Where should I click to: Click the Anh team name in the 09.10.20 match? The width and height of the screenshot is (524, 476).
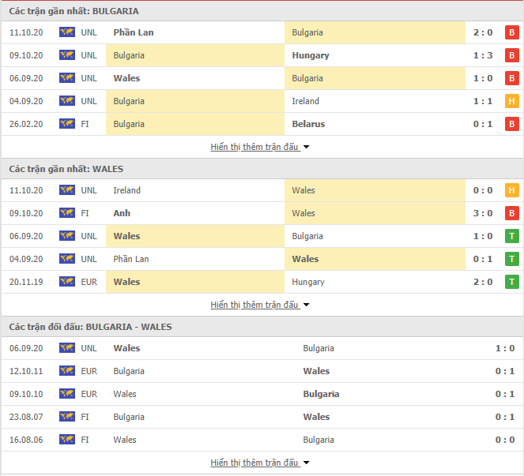[122, 213]
